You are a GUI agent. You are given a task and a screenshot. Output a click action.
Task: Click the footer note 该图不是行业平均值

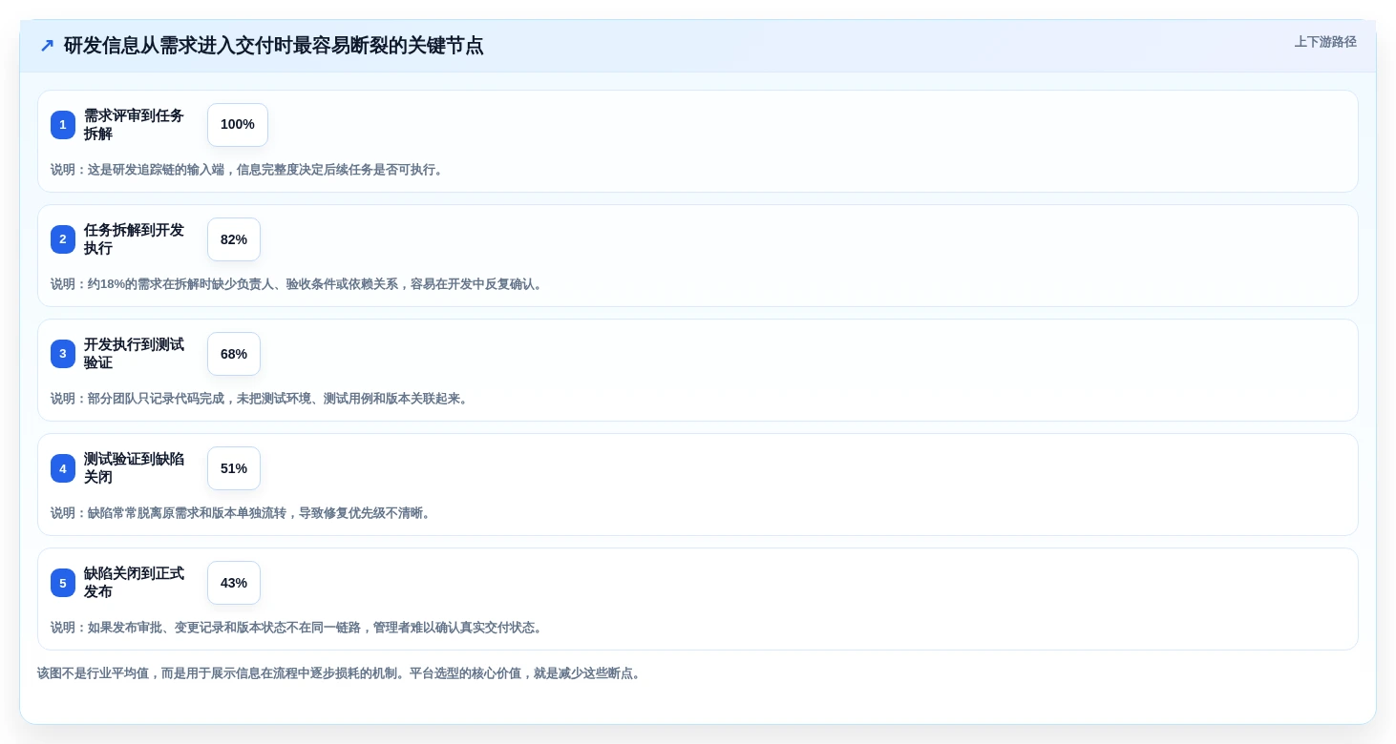[x=341, y=673]
